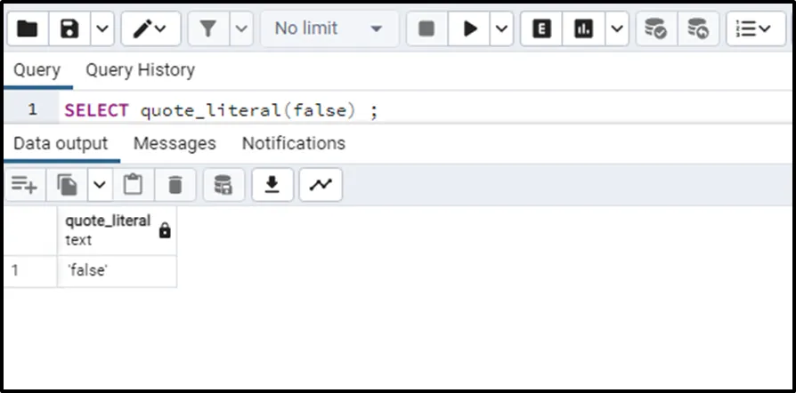Open the Filter options dropdown arrow
The image size is (796, 393).
click(x=240, y=29)
